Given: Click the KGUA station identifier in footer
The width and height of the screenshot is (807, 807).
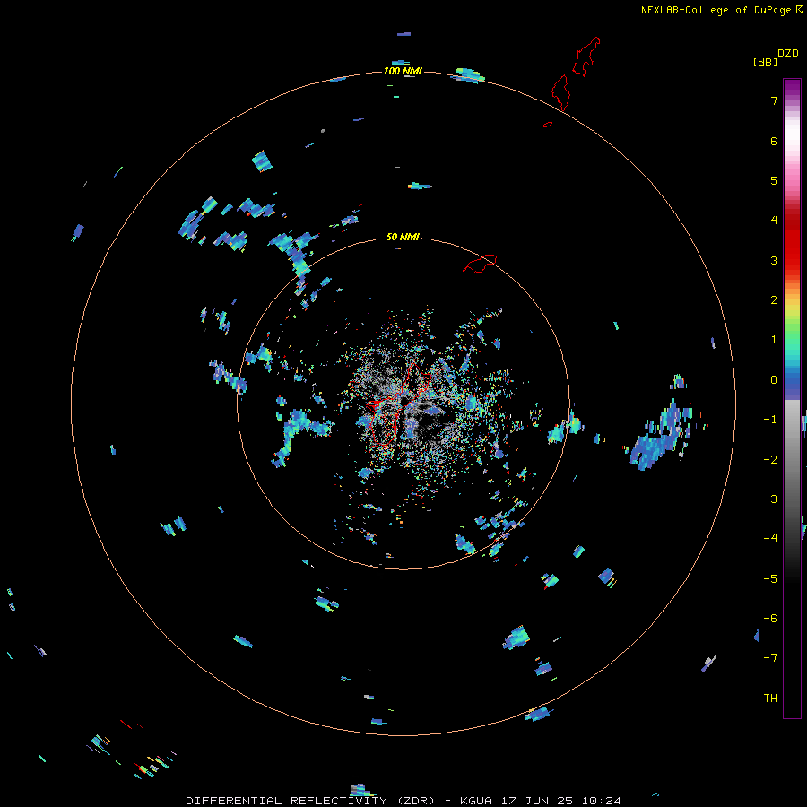Looking at the screenshot, I should click(476, 801).
